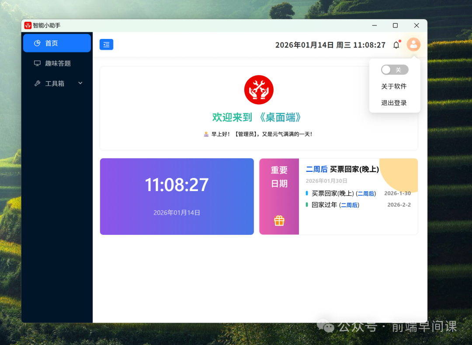472x345 pixels.
Task: Click the red tools logo in welcome card
Action: tap(259, 90)
